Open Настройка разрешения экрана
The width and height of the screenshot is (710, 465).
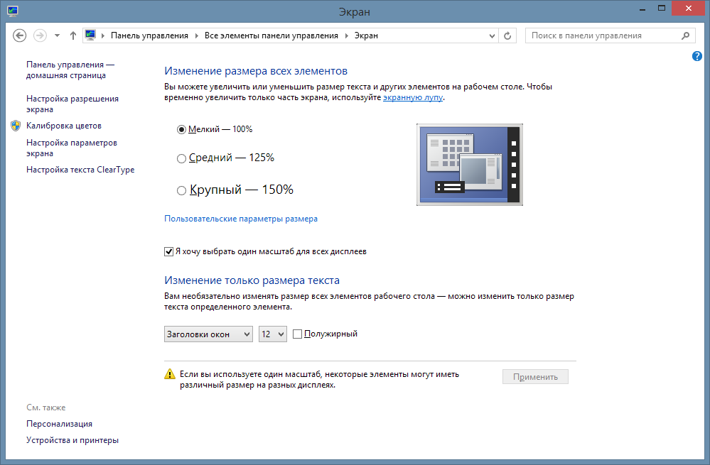click(x=72, y=104)
